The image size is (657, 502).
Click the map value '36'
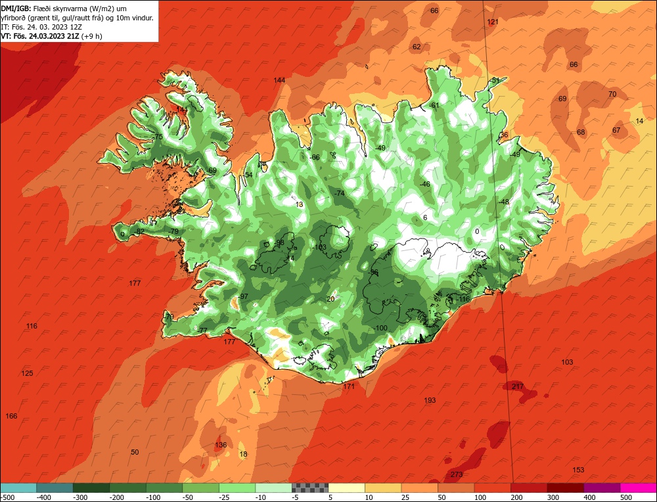coord(504,135)
